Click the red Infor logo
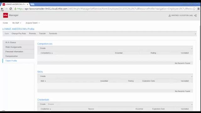The height and width of the screenshot is (113, 201). (6, 15)
